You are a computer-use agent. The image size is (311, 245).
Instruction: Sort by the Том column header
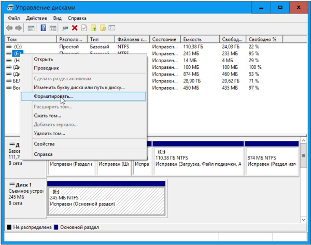[x=31, y=39]
